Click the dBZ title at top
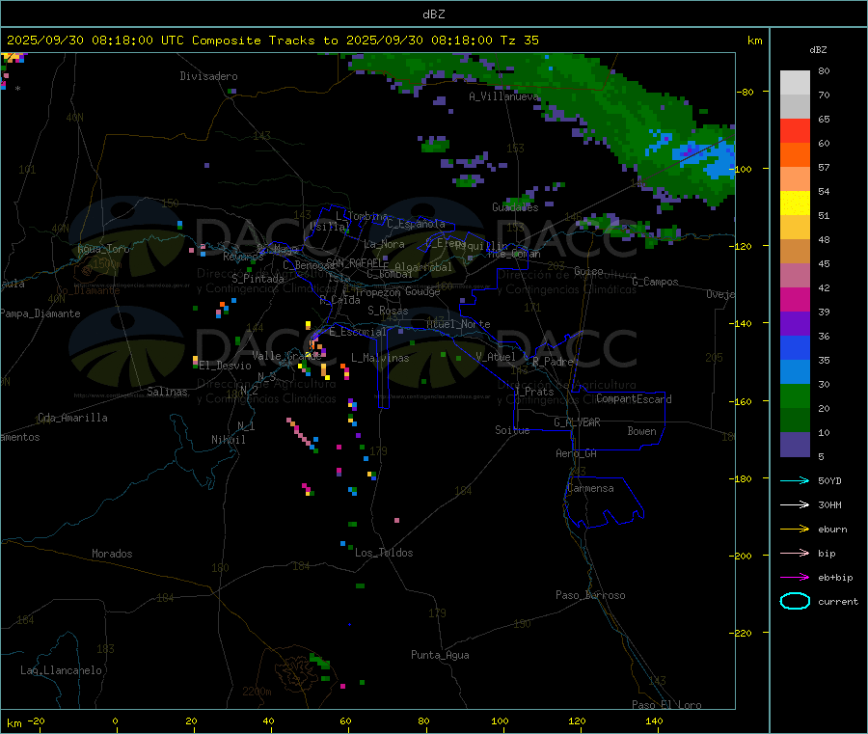Image resolution: width=868 pixels, height=734 pixels. pyautogui.click(x=433, y=14)
